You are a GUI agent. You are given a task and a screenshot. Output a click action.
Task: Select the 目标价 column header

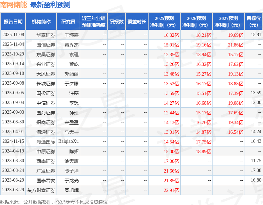click(x=254, y=22)
